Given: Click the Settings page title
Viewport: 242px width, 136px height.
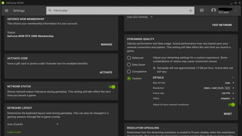Looking at the screenshot, I should (x=19, y=10).
